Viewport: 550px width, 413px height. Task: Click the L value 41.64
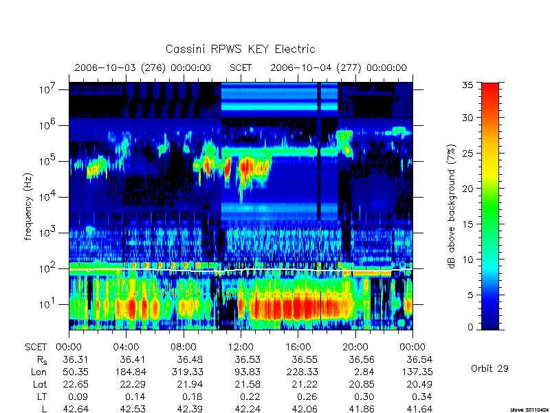pos(419,409)
